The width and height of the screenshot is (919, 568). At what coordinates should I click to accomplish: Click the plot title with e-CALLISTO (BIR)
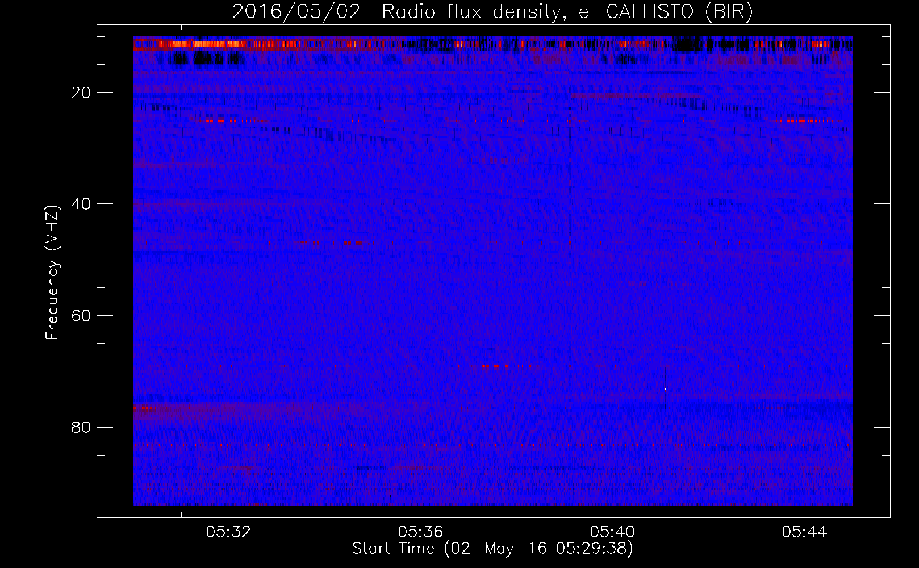[492, 11]
